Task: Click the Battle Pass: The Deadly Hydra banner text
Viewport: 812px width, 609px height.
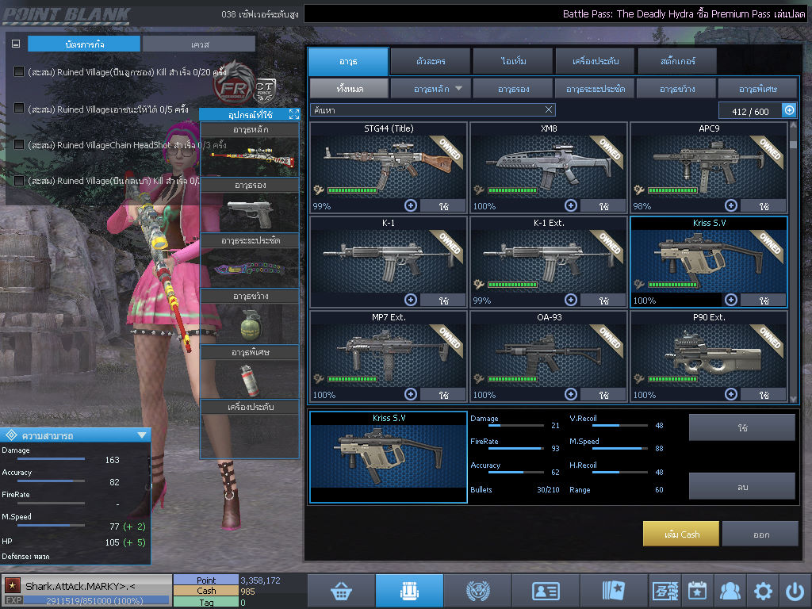Action: 684,14
